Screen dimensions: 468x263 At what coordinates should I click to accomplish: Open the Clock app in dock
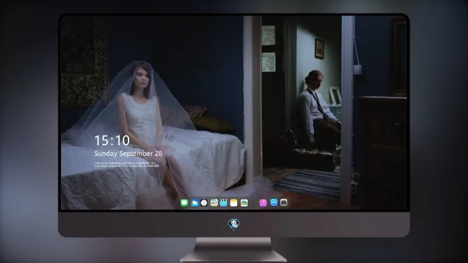[x=204, y=203]
